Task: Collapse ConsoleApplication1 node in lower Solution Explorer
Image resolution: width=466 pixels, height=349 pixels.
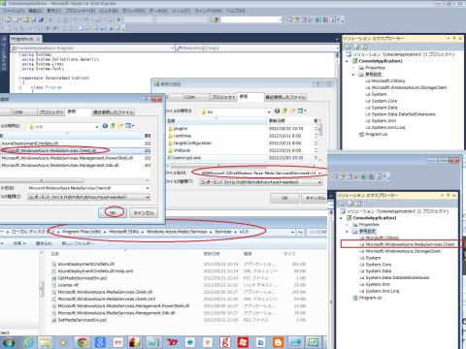Action: click(341, 218)
